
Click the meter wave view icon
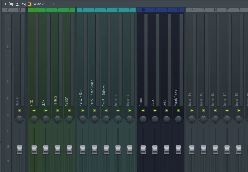coord(17,4)
